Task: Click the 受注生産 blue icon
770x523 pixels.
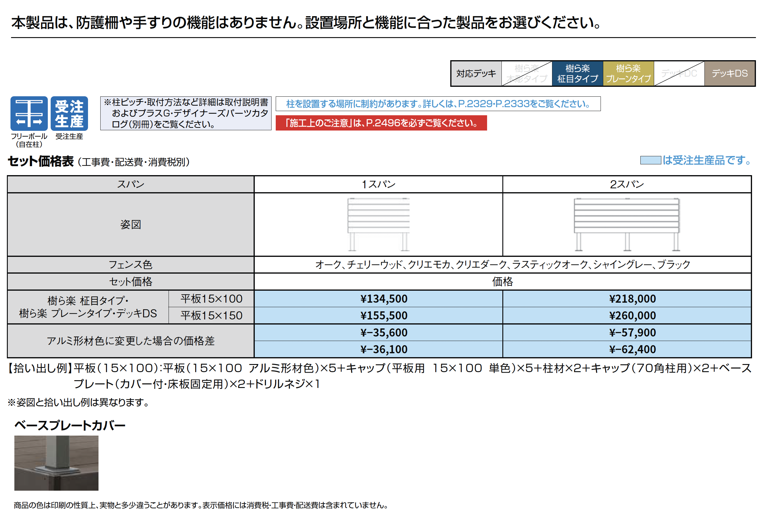Action: click(x=69, y=113)
